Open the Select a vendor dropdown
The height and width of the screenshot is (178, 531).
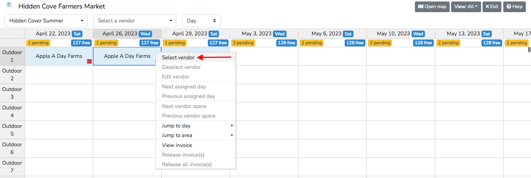coord(135,21)
